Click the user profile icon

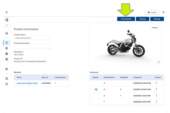163,12
